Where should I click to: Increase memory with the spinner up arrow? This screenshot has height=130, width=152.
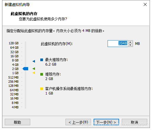coord(130,42)
